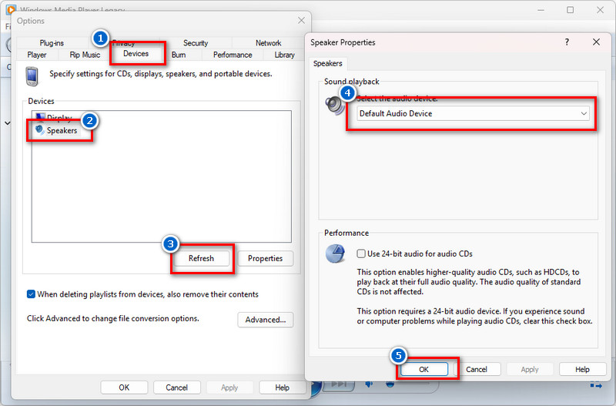Click Help in Speaker Properties

pyautogui.click(x=582, y=370)
